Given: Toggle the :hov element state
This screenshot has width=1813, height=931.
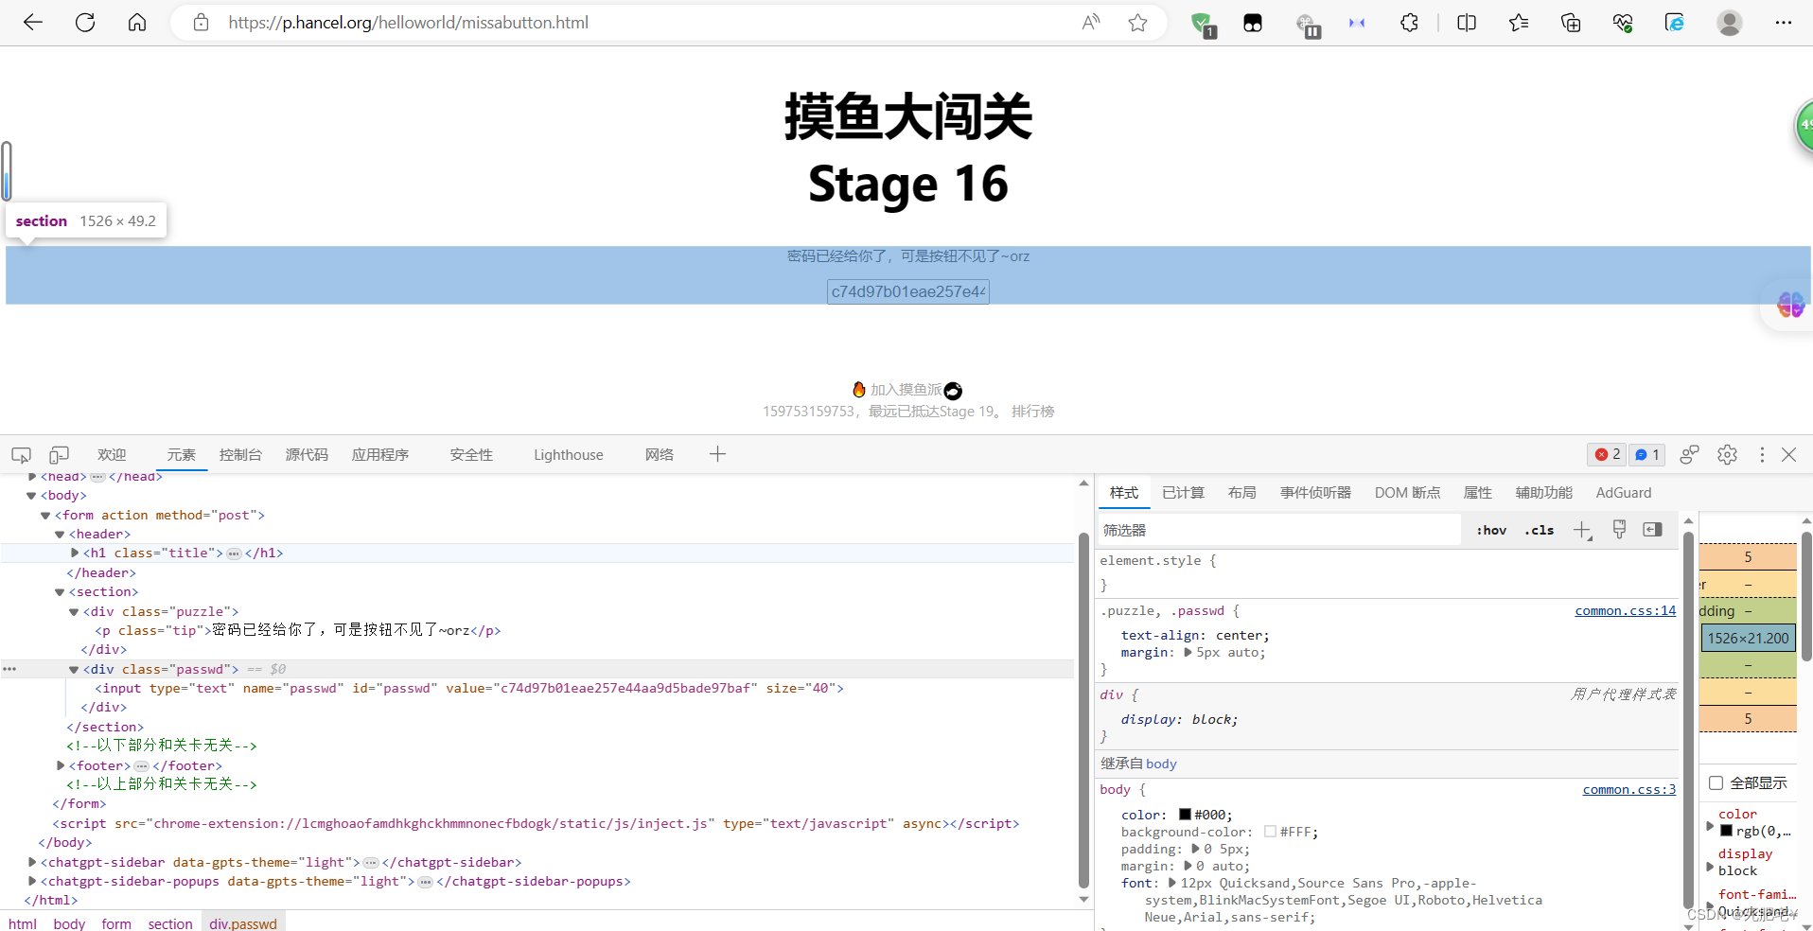Looking at the screenshot, I should [x=1491, y=531].
